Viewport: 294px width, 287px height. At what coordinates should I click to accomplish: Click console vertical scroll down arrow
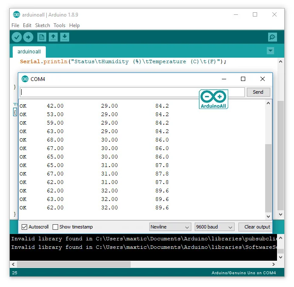pyautogui.click(x=280, y=257)
